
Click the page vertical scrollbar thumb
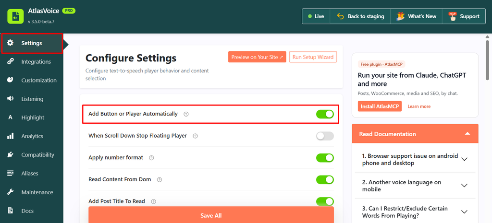[x=487, y=60]
